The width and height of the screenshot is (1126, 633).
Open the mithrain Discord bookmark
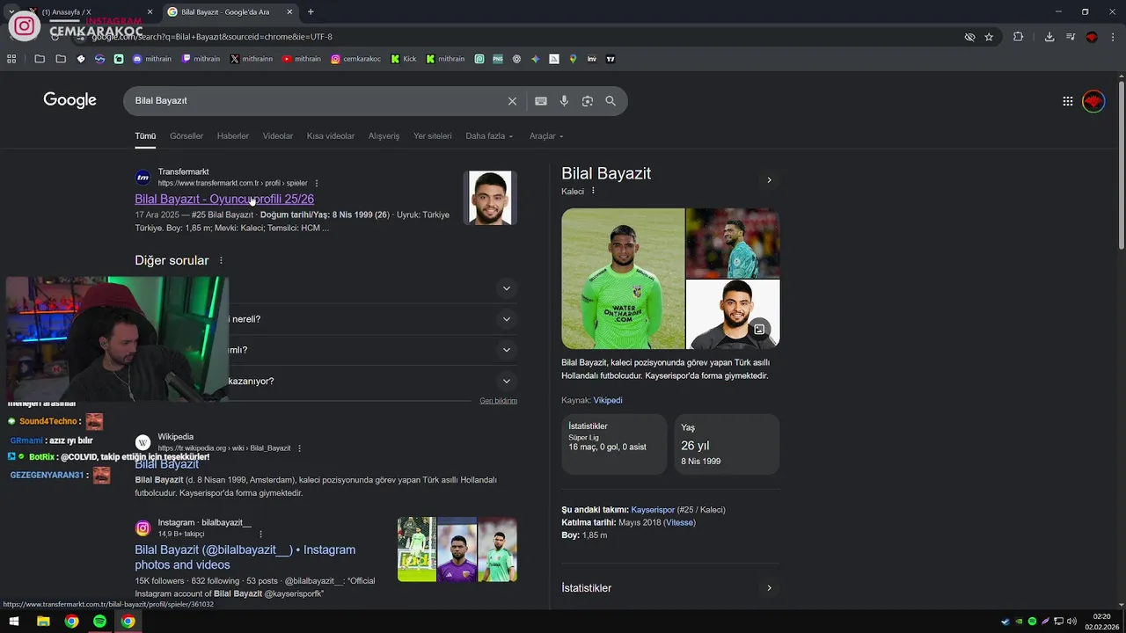(x=152, y=59)
